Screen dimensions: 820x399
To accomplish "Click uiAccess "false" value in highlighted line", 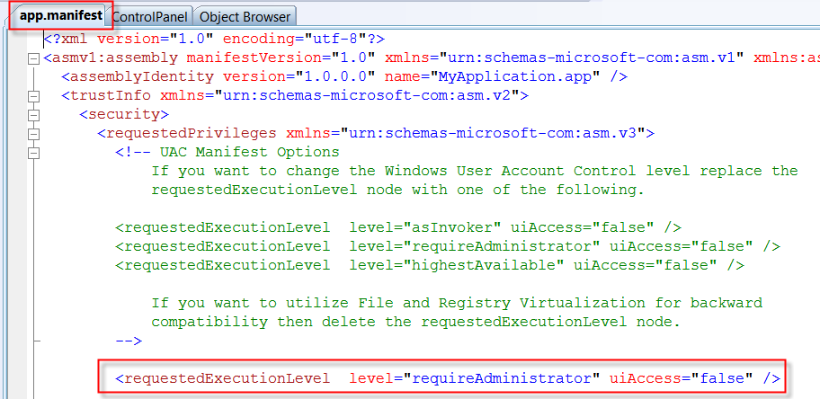I will click(x=723, y=378).
